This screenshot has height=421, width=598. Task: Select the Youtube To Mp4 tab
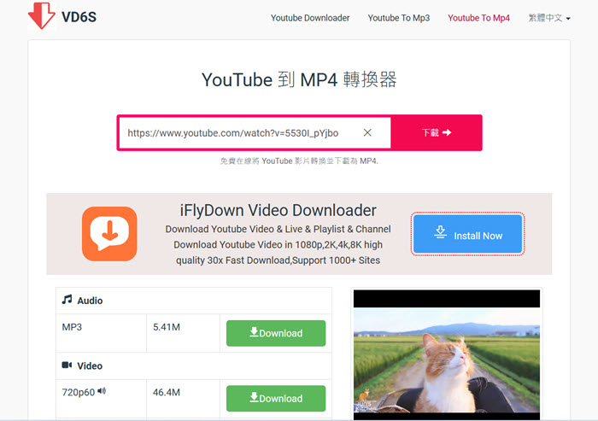point(478,18)
